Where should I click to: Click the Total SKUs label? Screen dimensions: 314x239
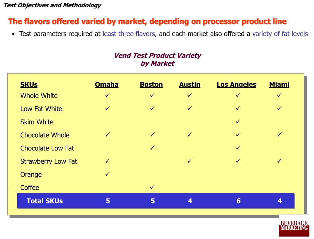point(45,201)
